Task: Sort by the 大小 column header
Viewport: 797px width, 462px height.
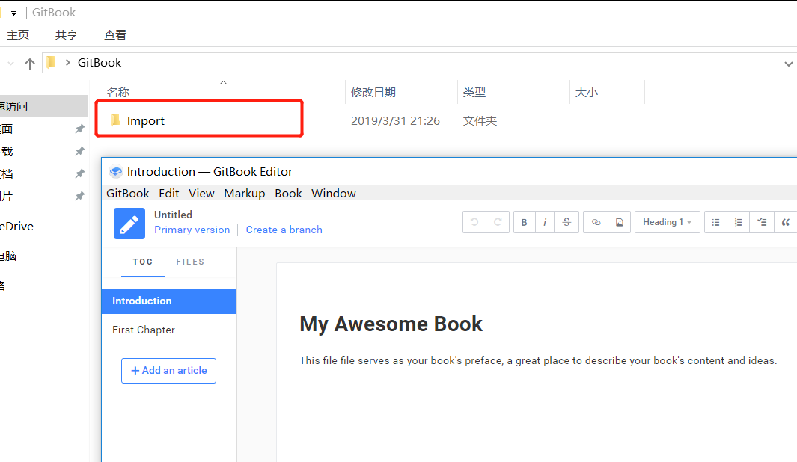Action: (586, 93)
